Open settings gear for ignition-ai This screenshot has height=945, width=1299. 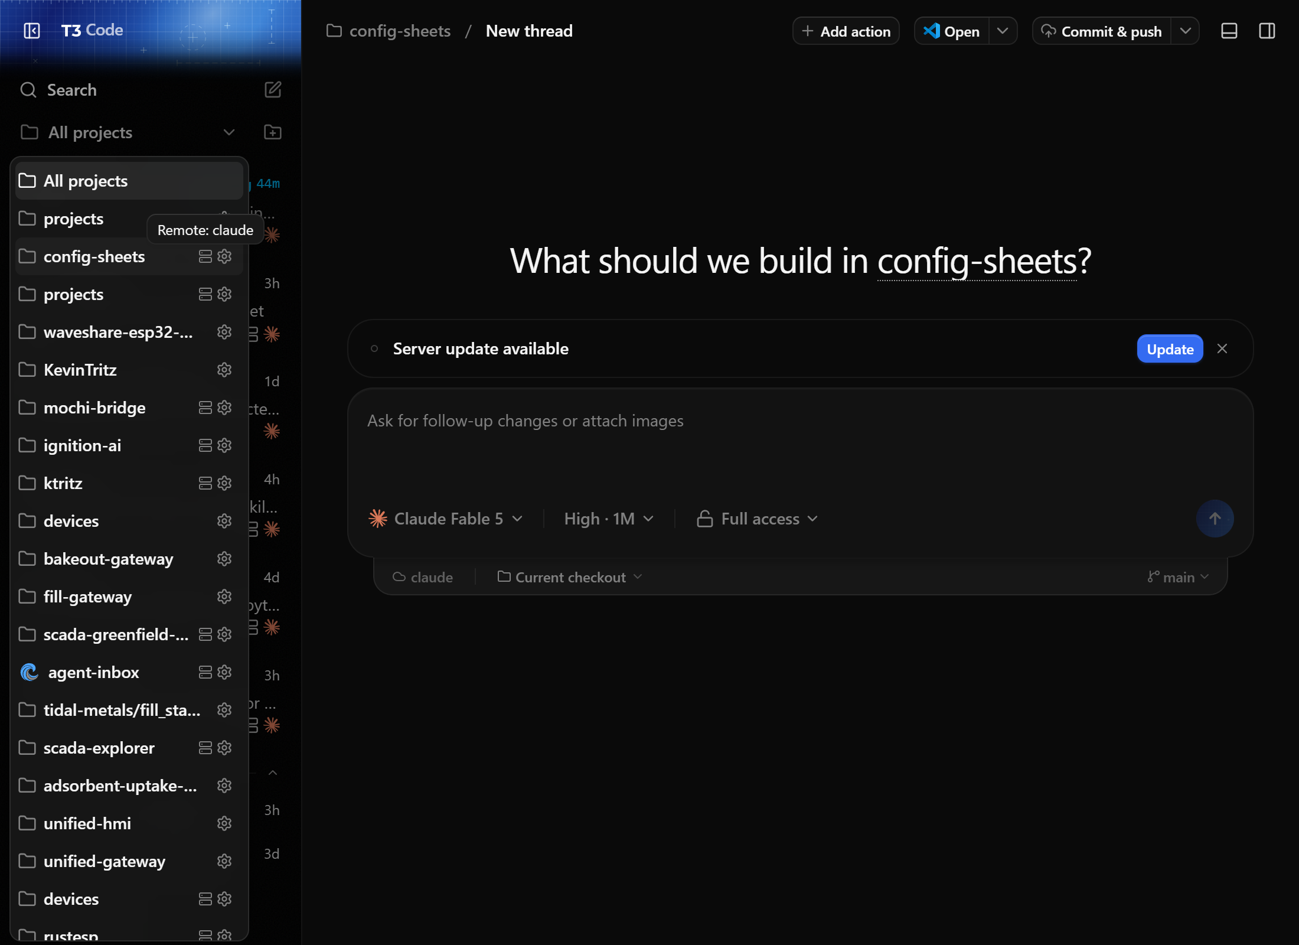[224, 445]
